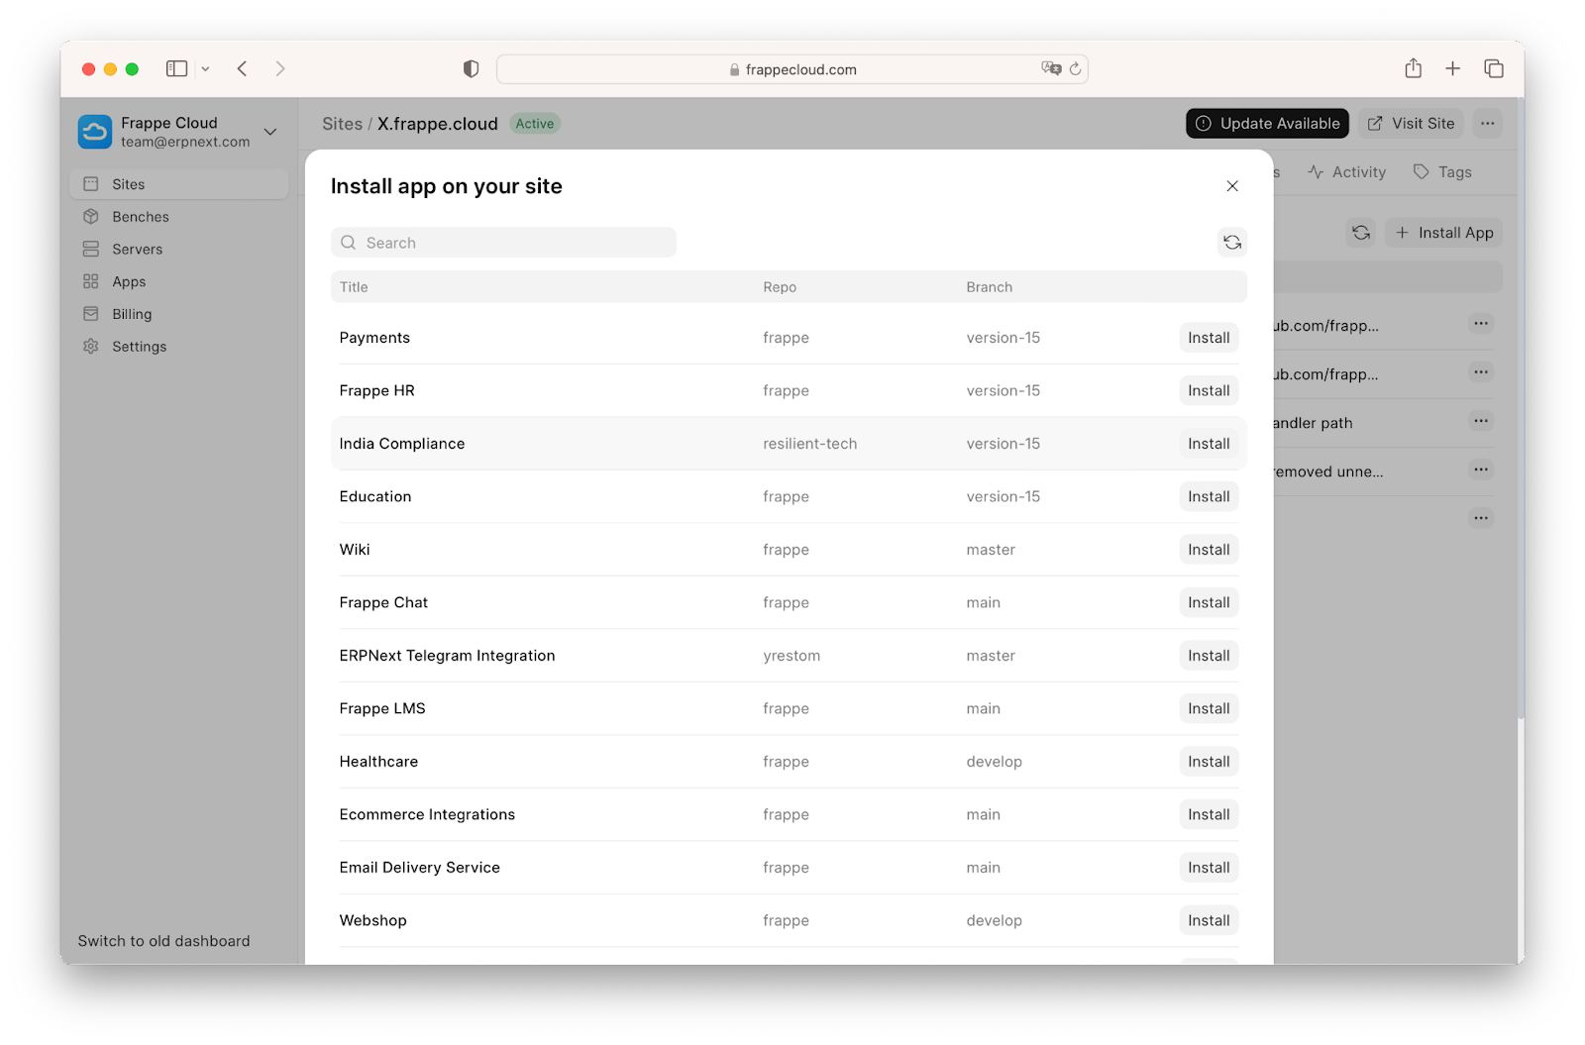Click the Title column header

pos(354,287)
